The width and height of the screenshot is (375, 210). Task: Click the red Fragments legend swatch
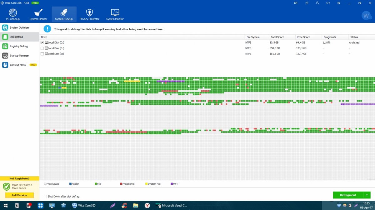click(121, 184)
